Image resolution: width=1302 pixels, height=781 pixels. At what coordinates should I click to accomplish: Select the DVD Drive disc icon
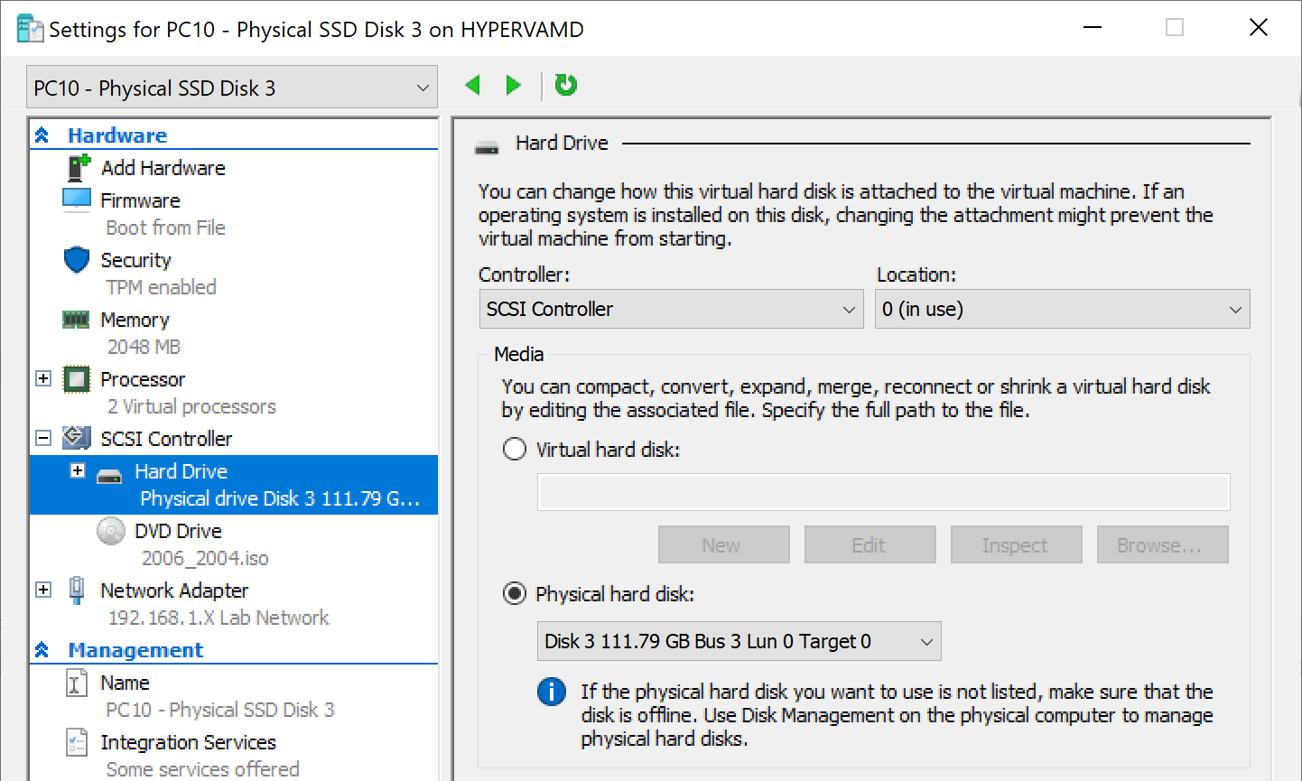coord(112,531)
